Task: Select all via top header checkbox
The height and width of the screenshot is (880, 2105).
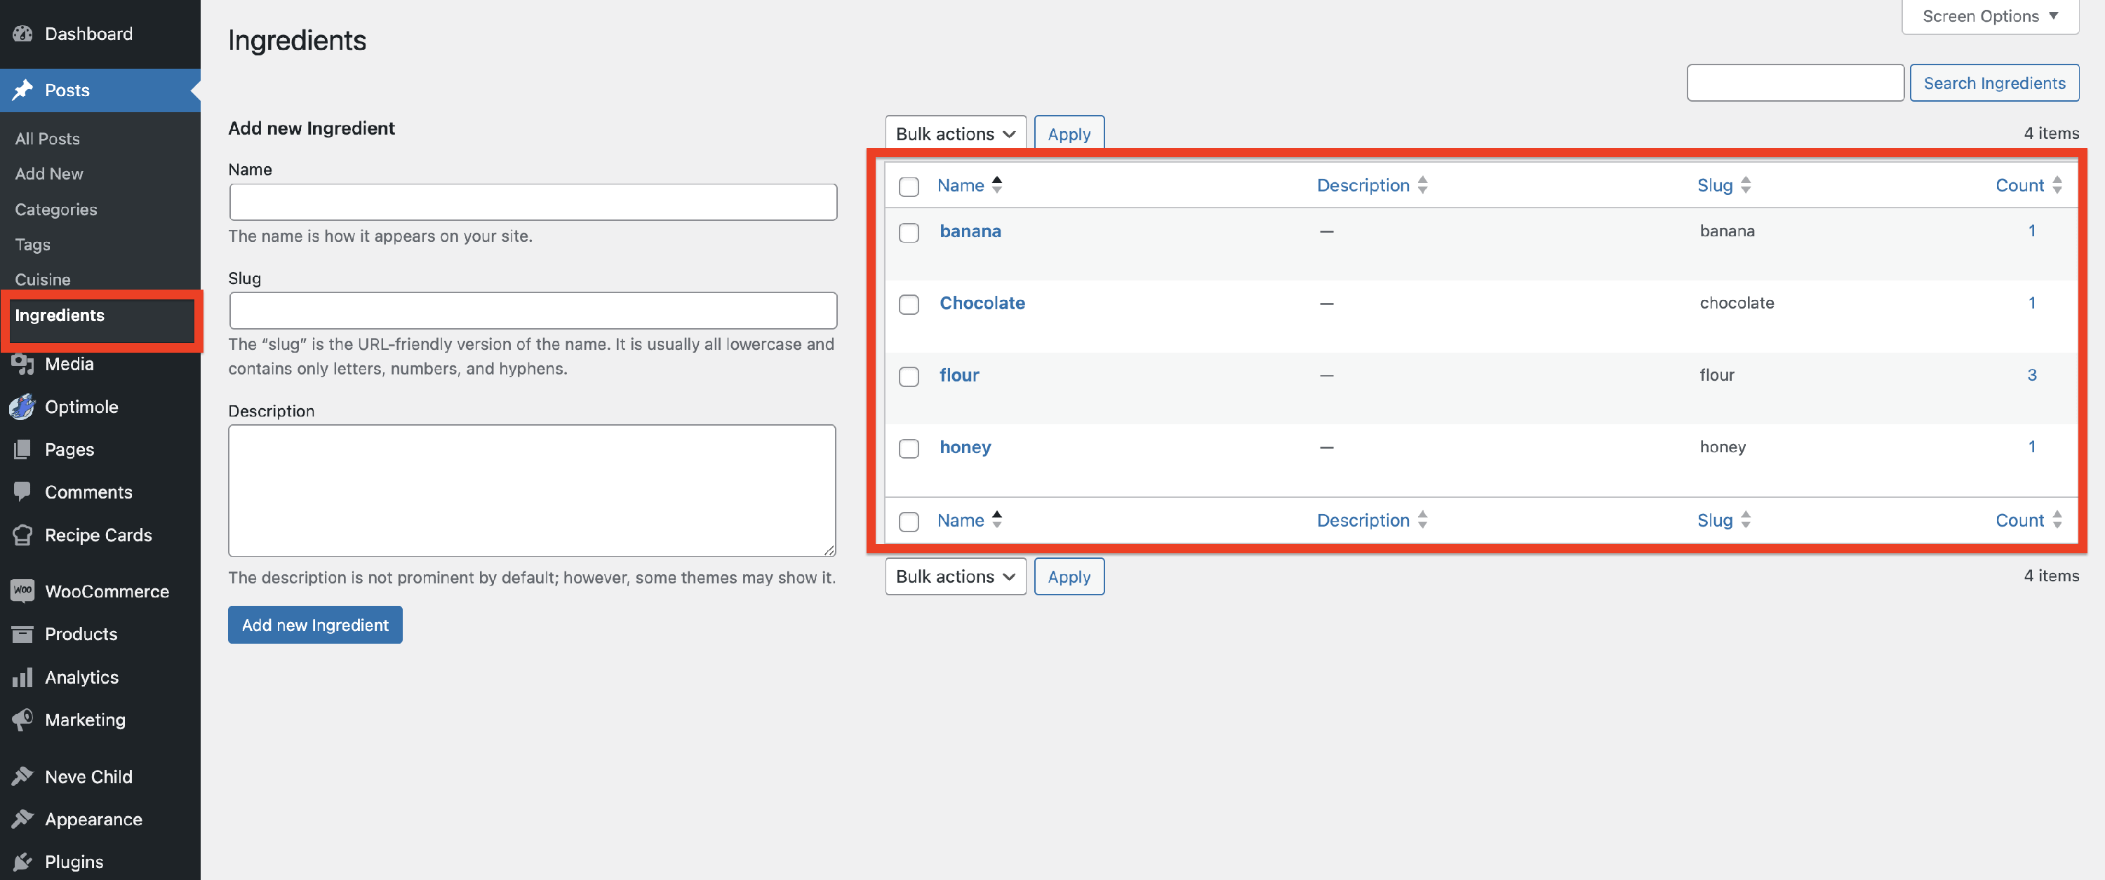Action: [909, 186]
